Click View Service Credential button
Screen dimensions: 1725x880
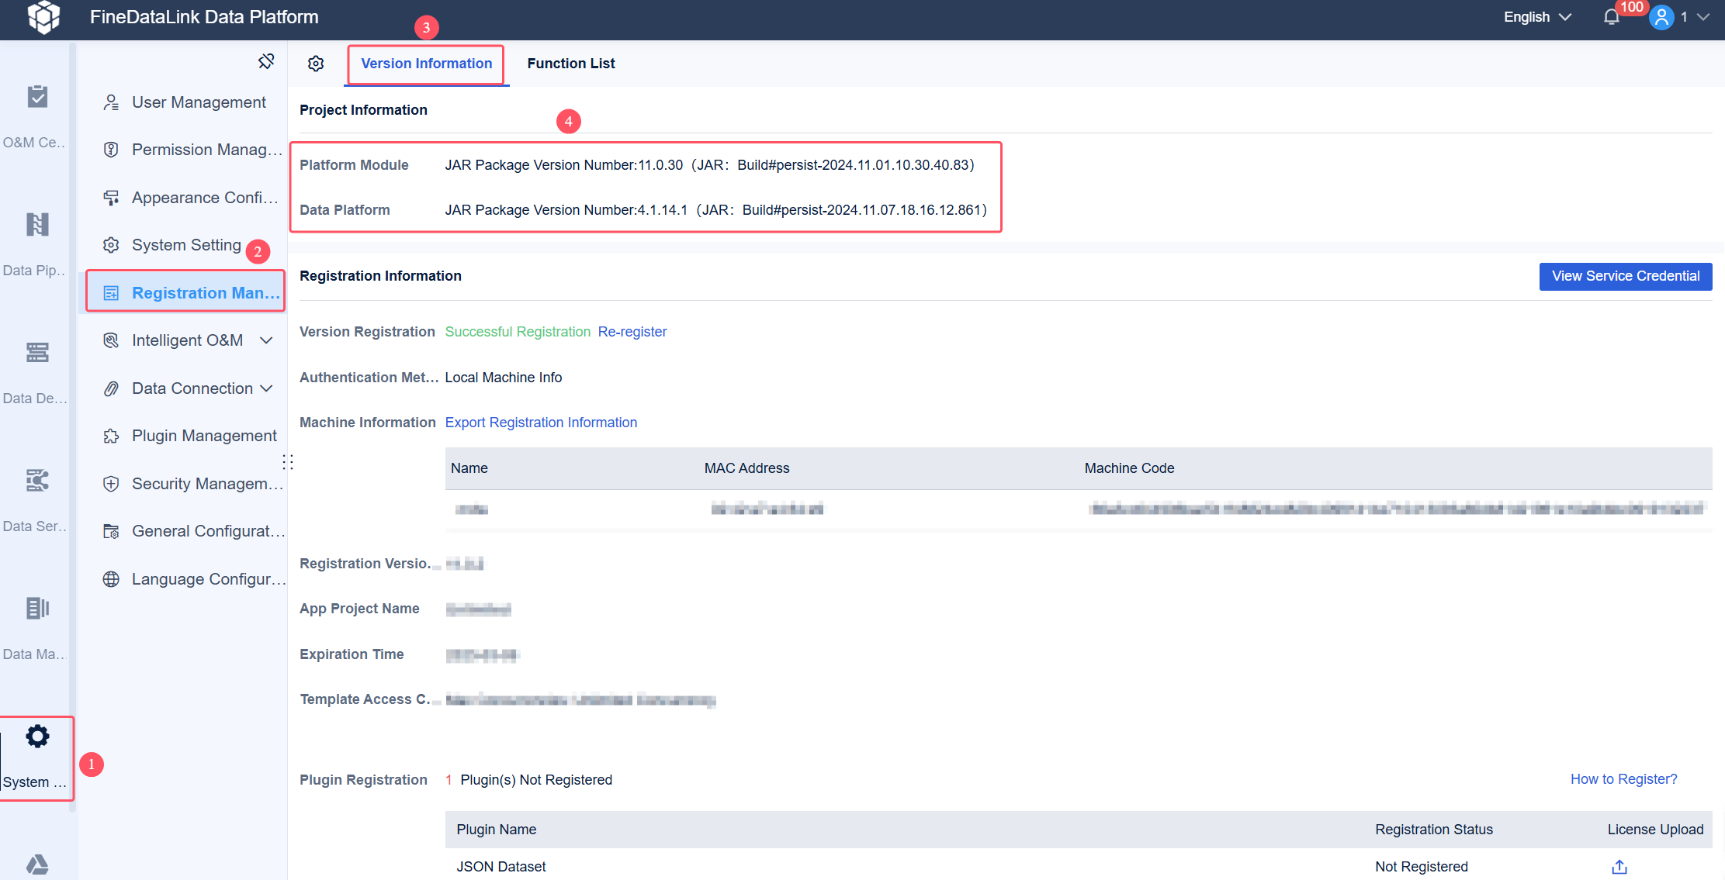tap(1625, 276)
